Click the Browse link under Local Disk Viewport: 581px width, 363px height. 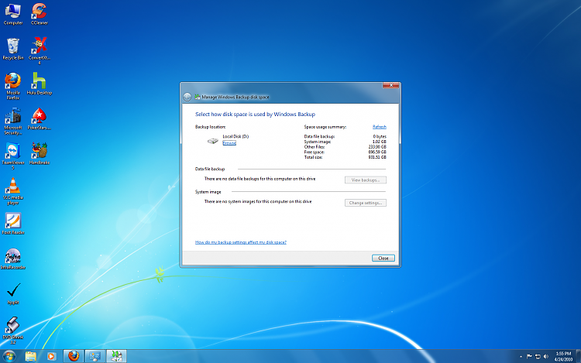coord(229,143)
